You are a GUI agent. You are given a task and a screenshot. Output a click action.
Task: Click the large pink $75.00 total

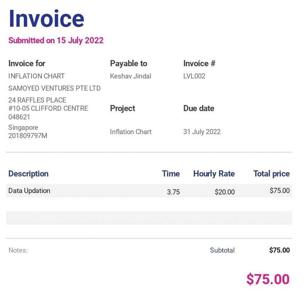[268, 279]
